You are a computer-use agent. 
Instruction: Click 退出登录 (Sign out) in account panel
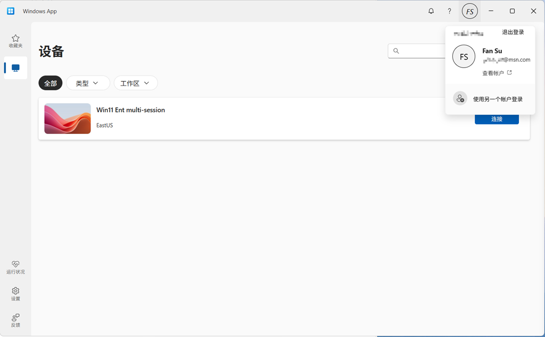click(513, 32)
